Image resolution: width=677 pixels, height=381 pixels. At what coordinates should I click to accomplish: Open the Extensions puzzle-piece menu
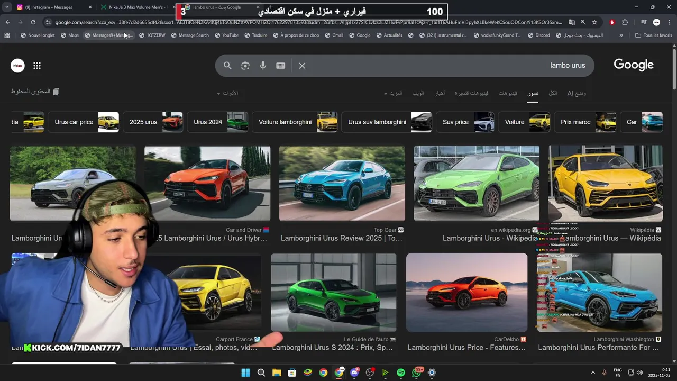625,22
